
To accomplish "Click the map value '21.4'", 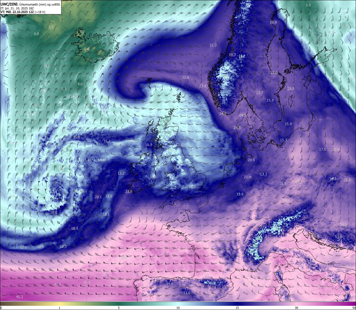I will pos(247,177).
